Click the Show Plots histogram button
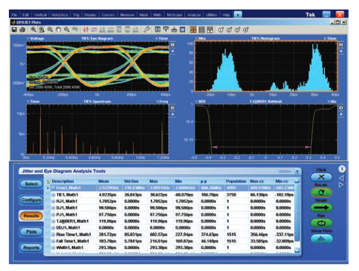359x271 pixels. click(x=321, y=239)
